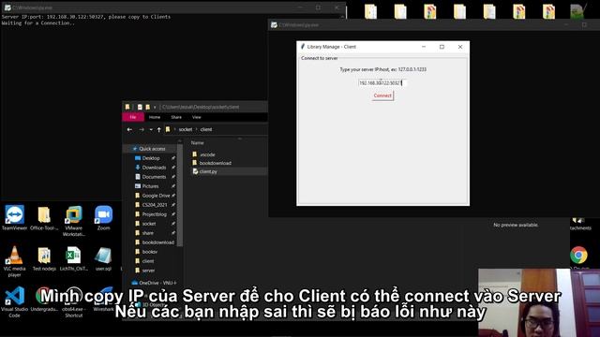
Task: Open client folder in navigation pane
Action: 148,261
